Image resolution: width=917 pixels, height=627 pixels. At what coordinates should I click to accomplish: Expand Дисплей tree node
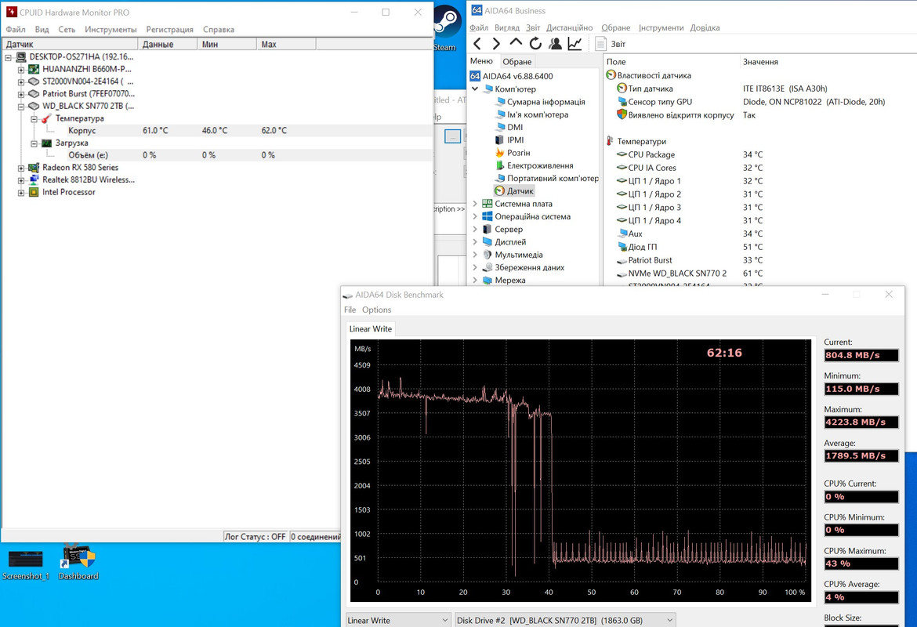pos(475,241)
